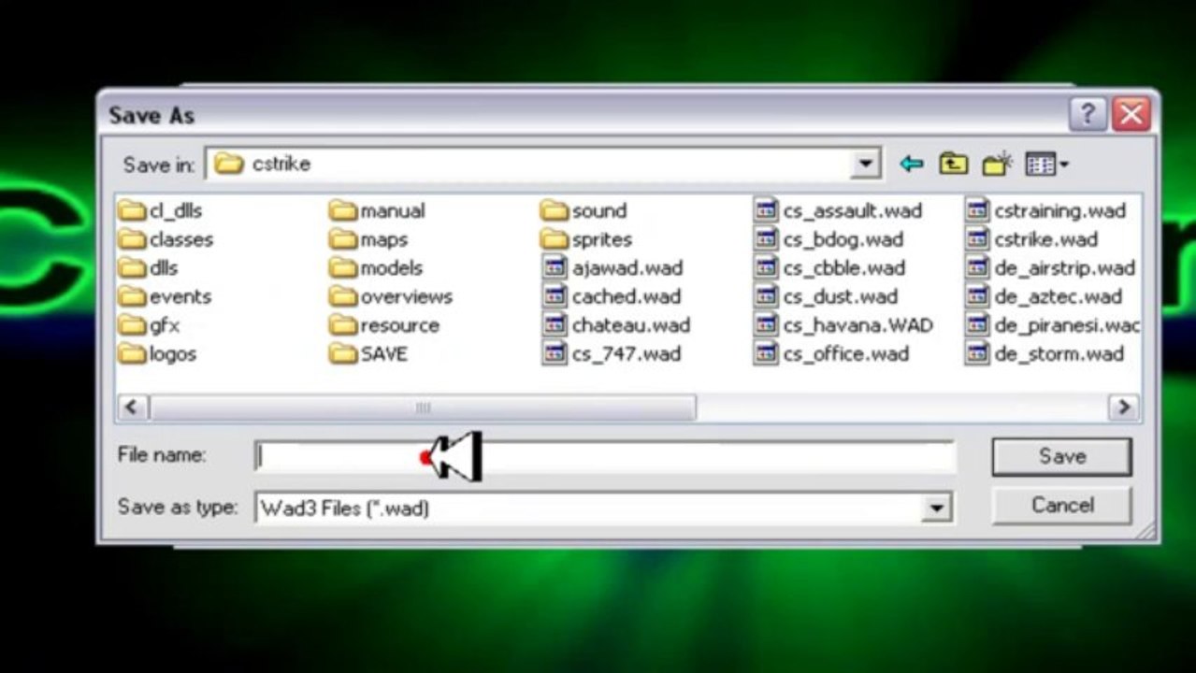Image resolution: width=1196 pixels, height=673 pixels.
Task: Select the manual folder icon
Action: [343, 211]
